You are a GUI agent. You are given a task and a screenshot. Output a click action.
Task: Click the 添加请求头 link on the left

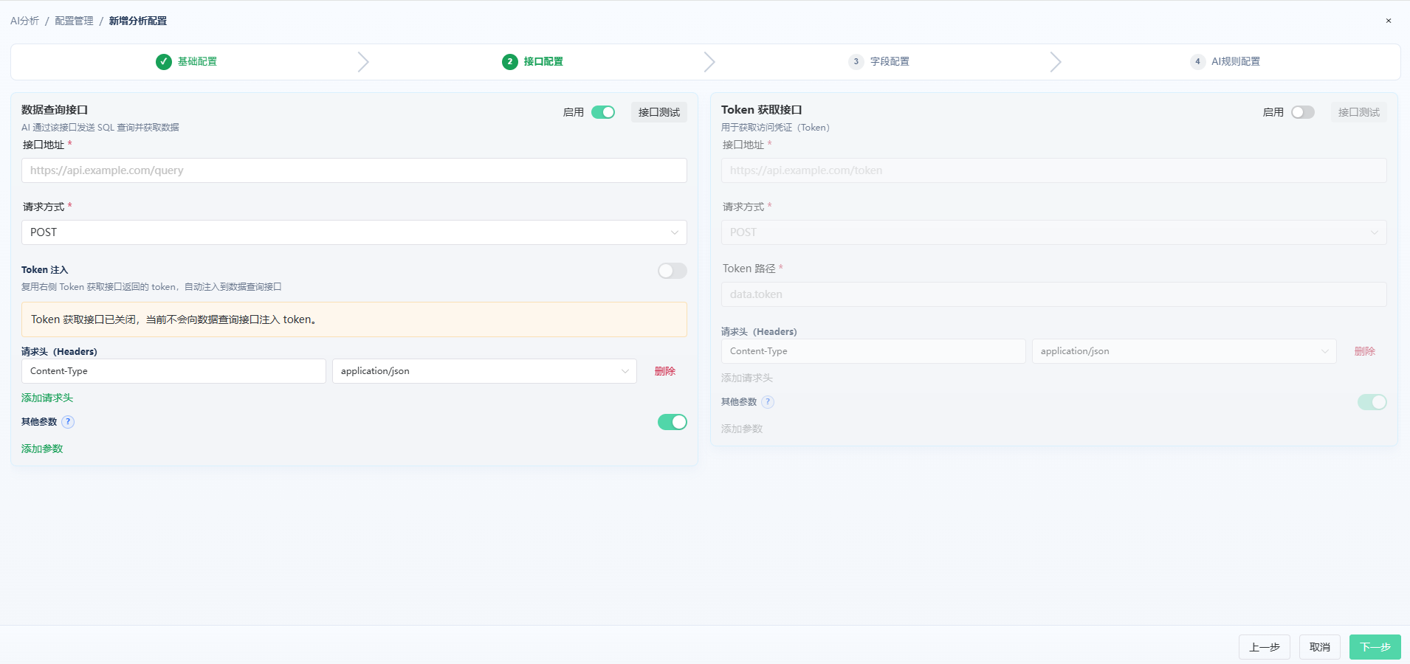47,398
